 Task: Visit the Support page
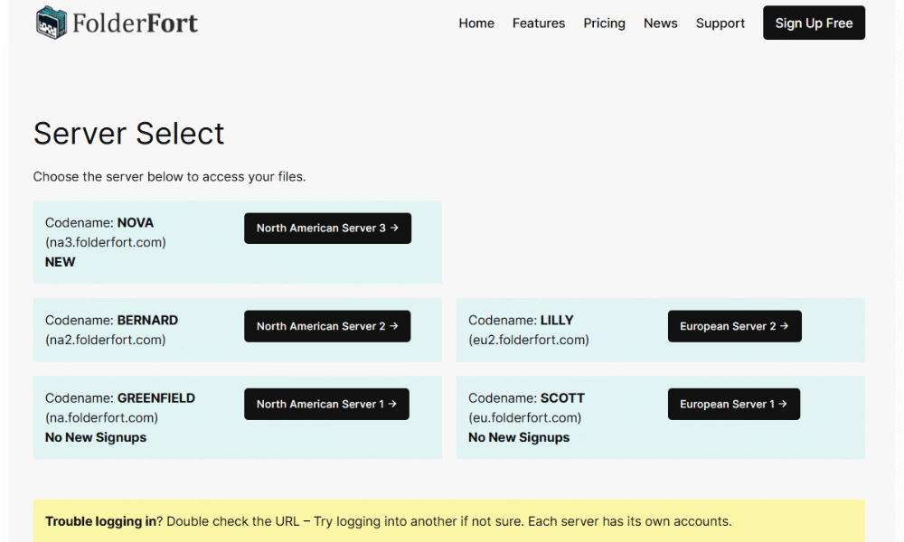coord(720,23)
